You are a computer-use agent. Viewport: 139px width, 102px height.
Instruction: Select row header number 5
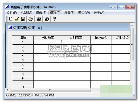(x=23, y=60)
